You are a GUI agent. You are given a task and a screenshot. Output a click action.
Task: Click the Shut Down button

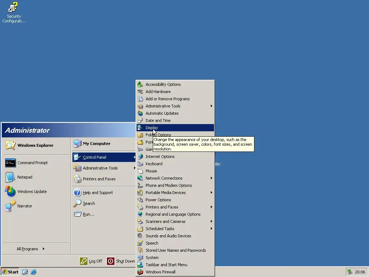(121, 261)
